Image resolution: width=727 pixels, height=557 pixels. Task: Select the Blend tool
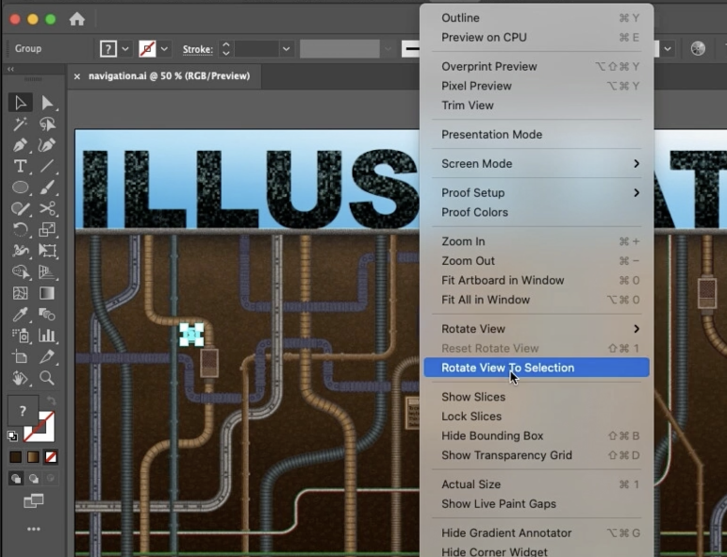pyautogui.click(x=47, y=314)
